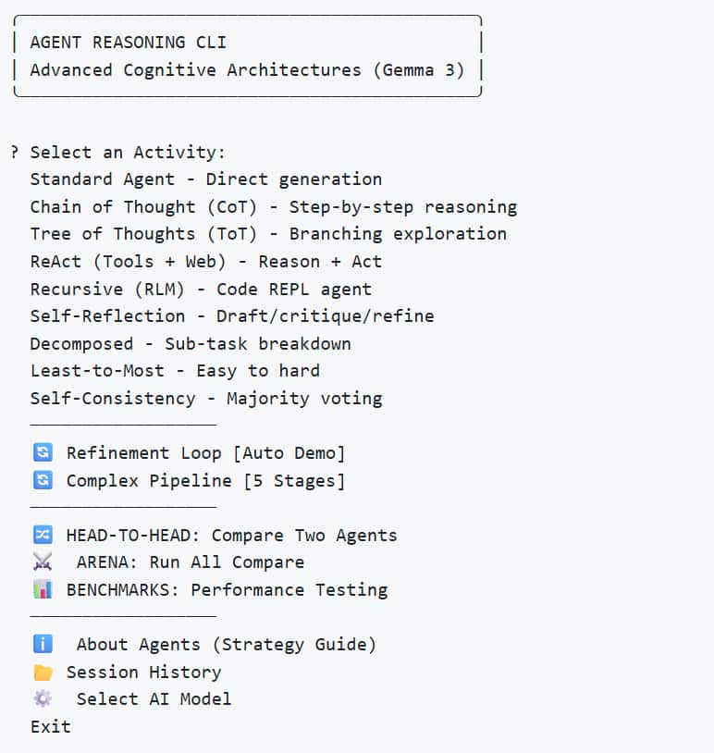Viewport: 714px width, 753px height.
Task: Open the Select AI Model option
Action: click(x=154, y=699)
